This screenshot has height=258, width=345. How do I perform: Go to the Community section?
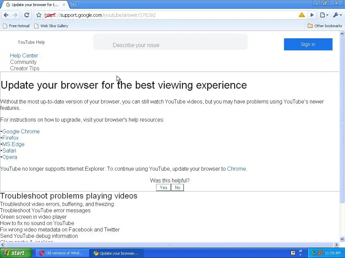click(x=23, y=62)
